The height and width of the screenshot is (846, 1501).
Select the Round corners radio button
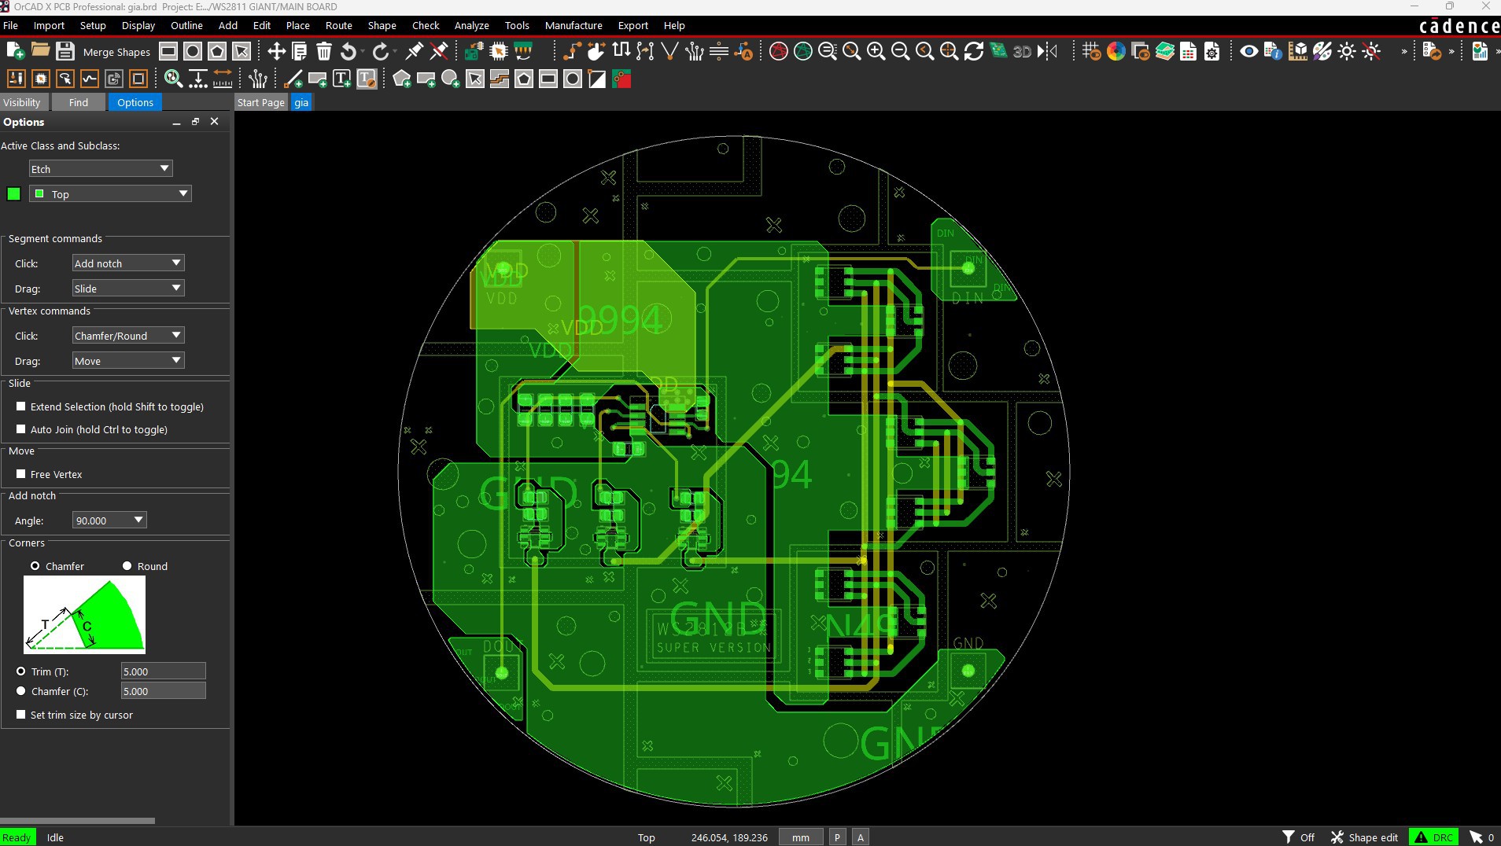point(127,566)
